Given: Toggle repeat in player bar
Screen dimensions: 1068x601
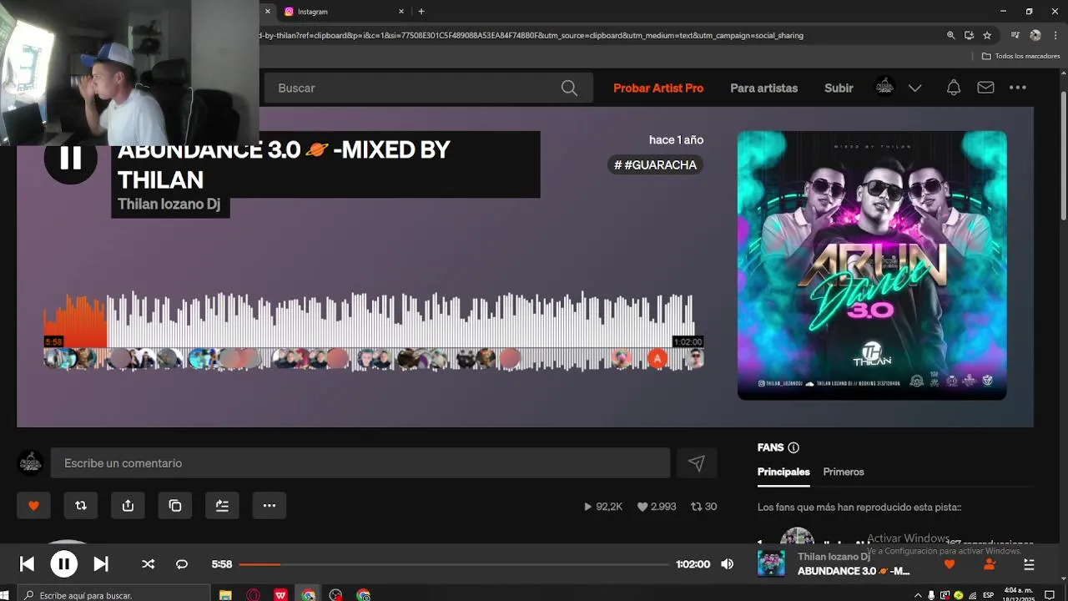Looking at the screenshot, I should 182,564.
